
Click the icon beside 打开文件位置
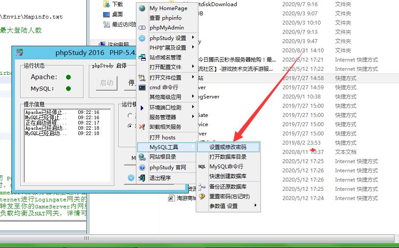pyautogui.click(x=142, y=77)
